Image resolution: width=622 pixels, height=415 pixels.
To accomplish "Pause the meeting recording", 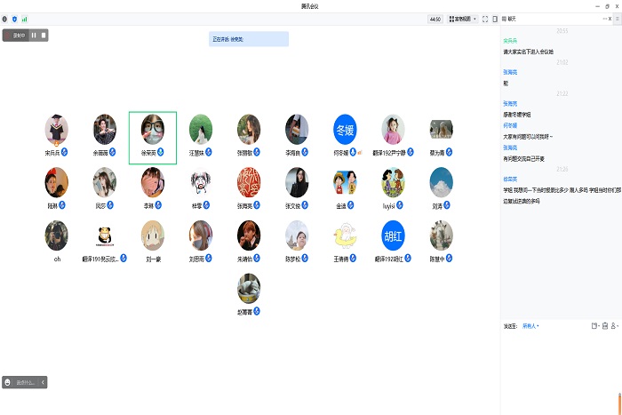I will 34,36.
